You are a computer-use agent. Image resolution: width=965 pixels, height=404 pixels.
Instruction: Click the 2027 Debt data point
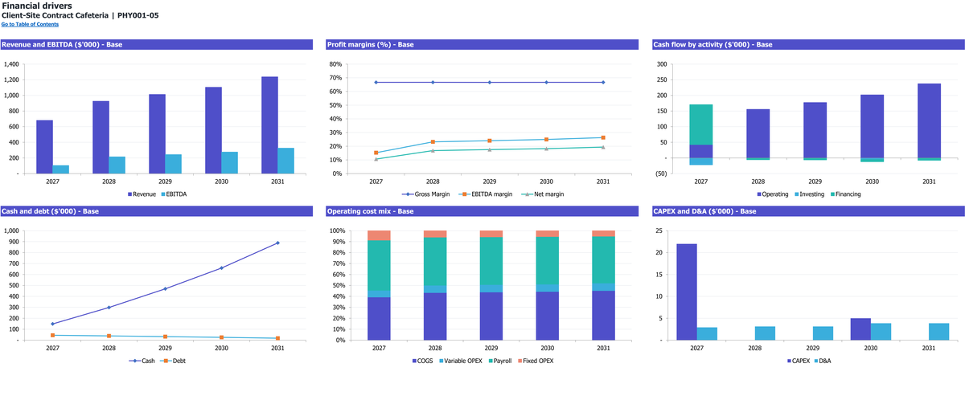(52, 335)
